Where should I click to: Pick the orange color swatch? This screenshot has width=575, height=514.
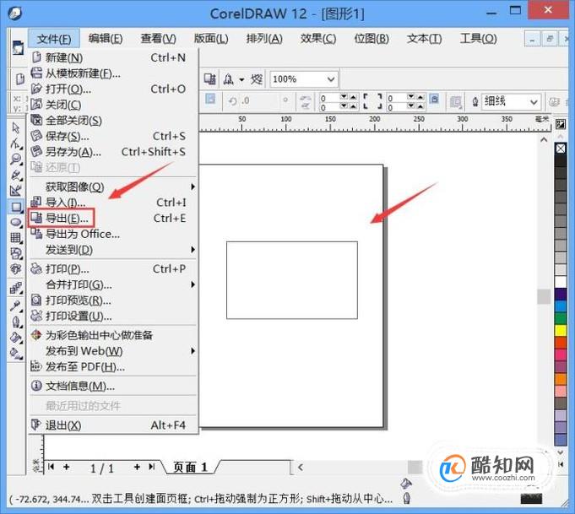tap(561, 378)
